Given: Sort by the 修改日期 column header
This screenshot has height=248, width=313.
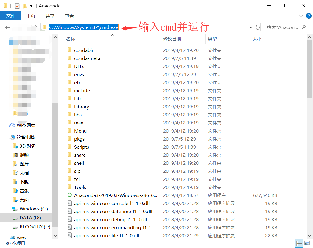Looking at the screenshot, I should (172, 39).
